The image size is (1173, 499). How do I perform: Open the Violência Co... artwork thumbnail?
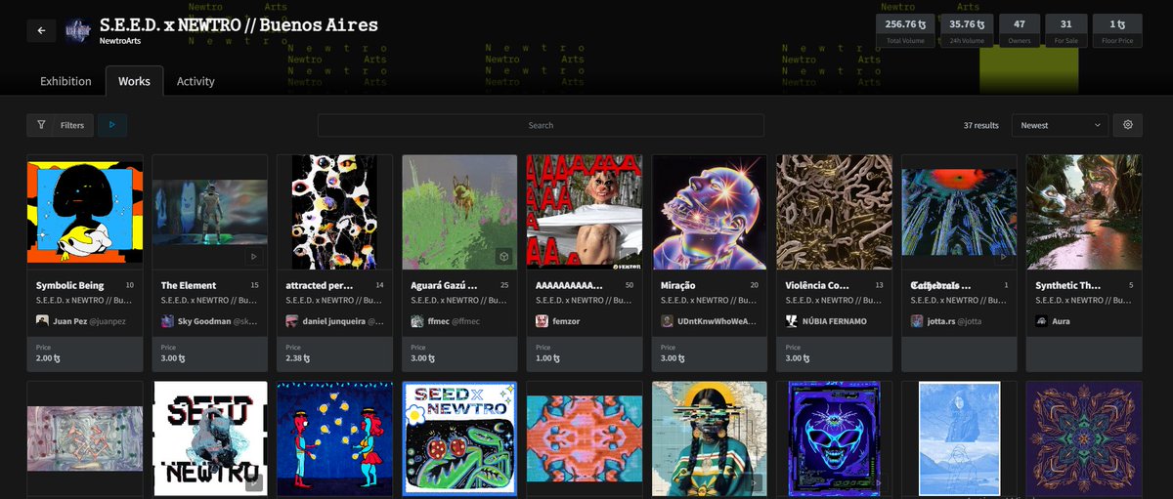[x=836, y=212]
